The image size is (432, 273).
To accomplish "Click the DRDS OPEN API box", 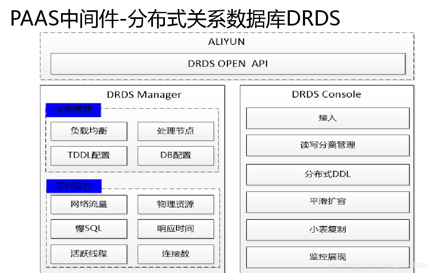I will point(228,64).
